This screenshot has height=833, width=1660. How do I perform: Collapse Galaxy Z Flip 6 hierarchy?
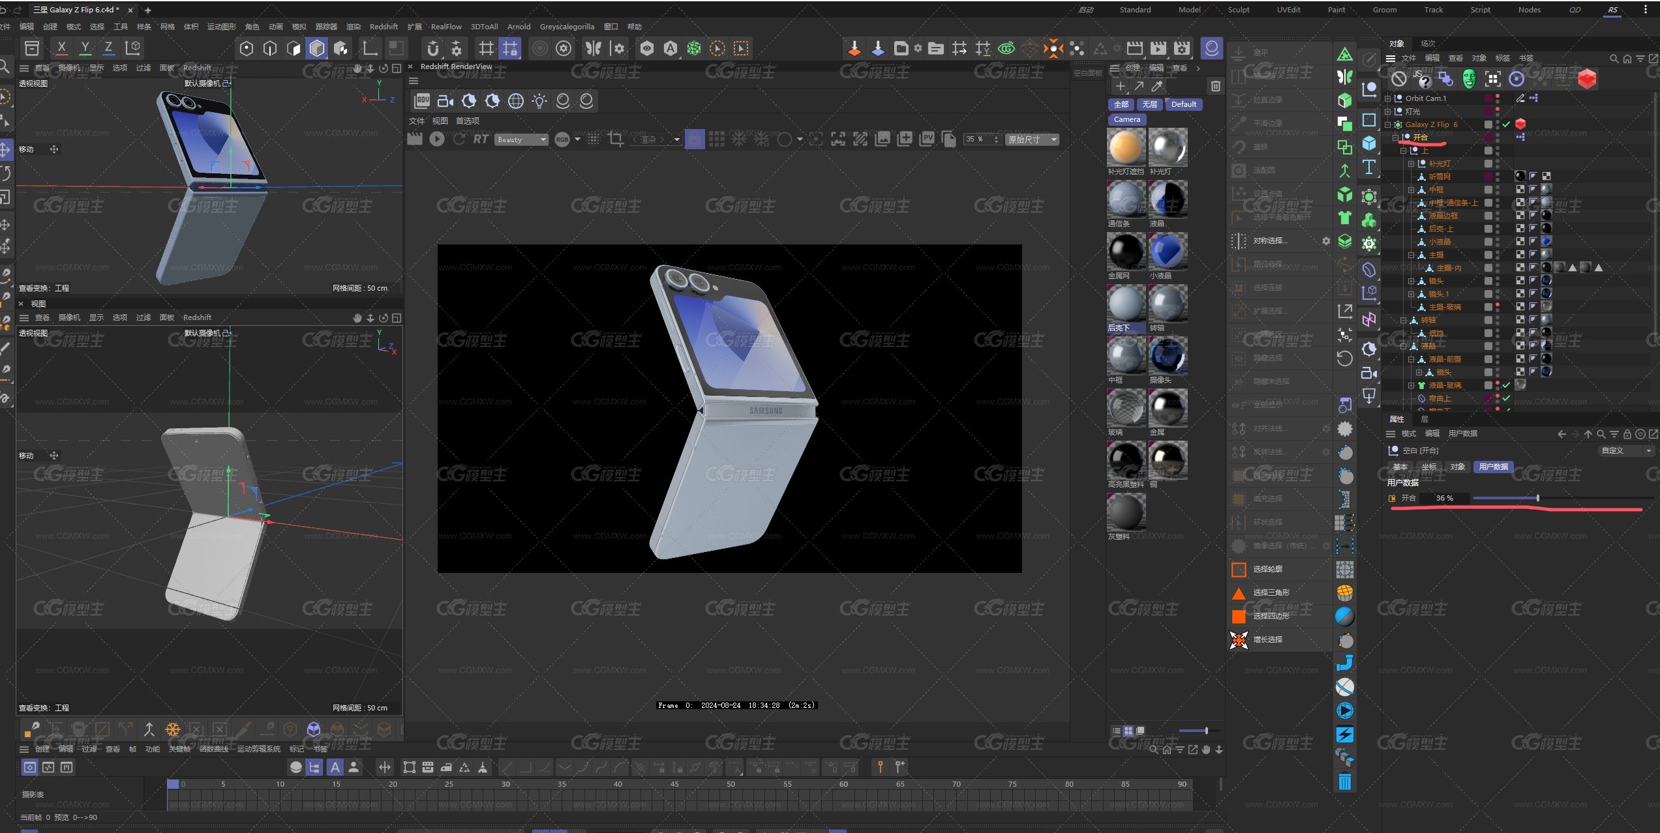1388,124
